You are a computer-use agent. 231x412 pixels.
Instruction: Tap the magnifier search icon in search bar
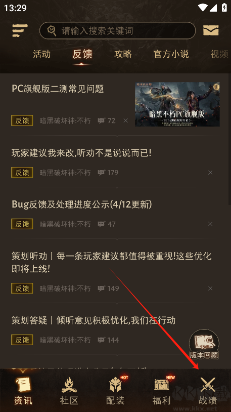click(x=52, y=31)
